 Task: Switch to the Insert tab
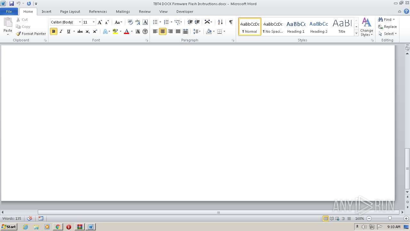[46, 12]
